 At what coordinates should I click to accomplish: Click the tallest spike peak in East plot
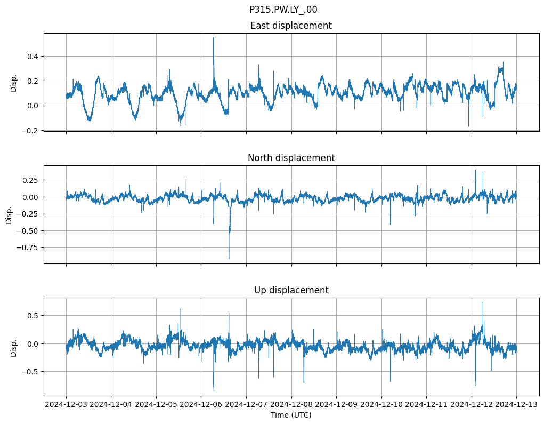tap(214, 38)
